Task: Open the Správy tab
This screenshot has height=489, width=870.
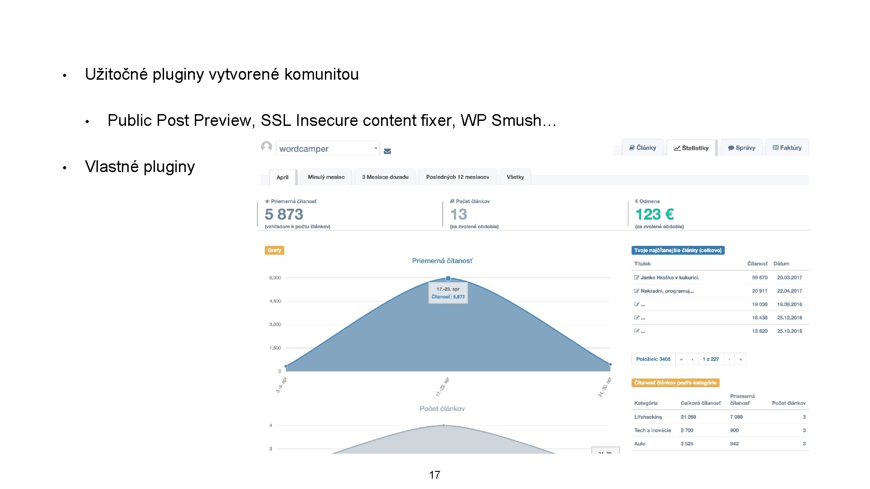Action: coord(741,148)
